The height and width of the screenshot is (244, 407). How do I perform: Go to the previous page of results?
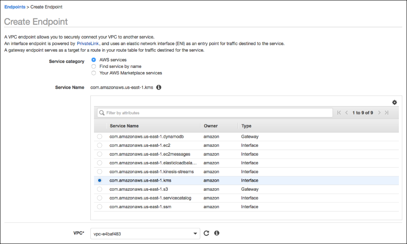[346, 113]
